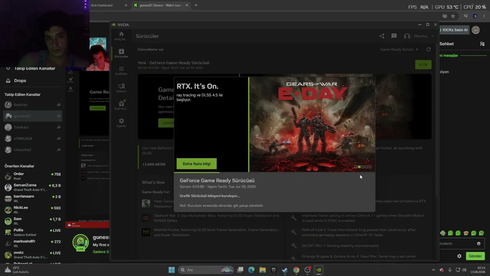Select the third carousel indicator dot
The image size is (490, 276).
pos(363,167)
